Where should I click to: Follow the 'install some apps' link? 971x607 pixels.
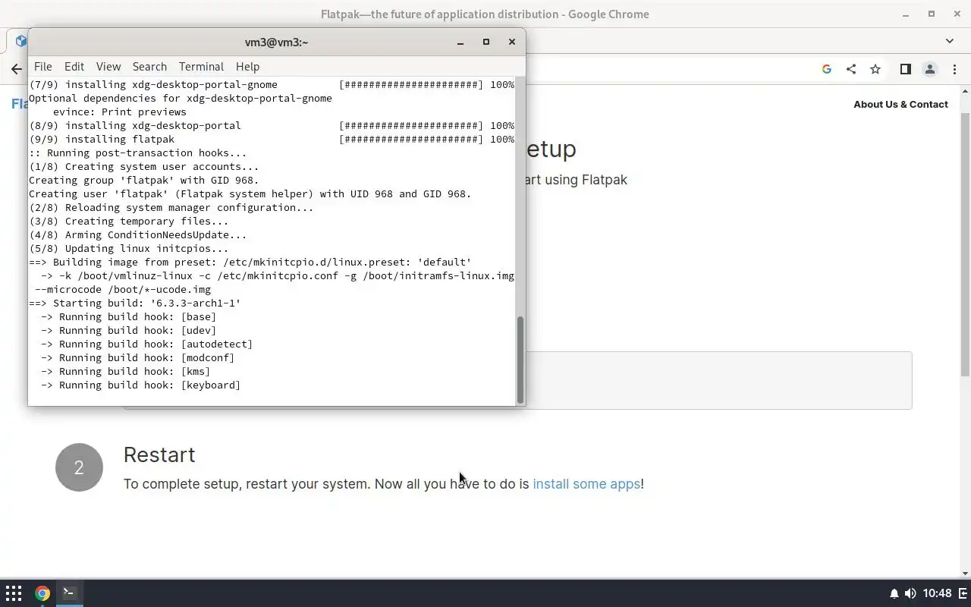[x=586, y=483]
